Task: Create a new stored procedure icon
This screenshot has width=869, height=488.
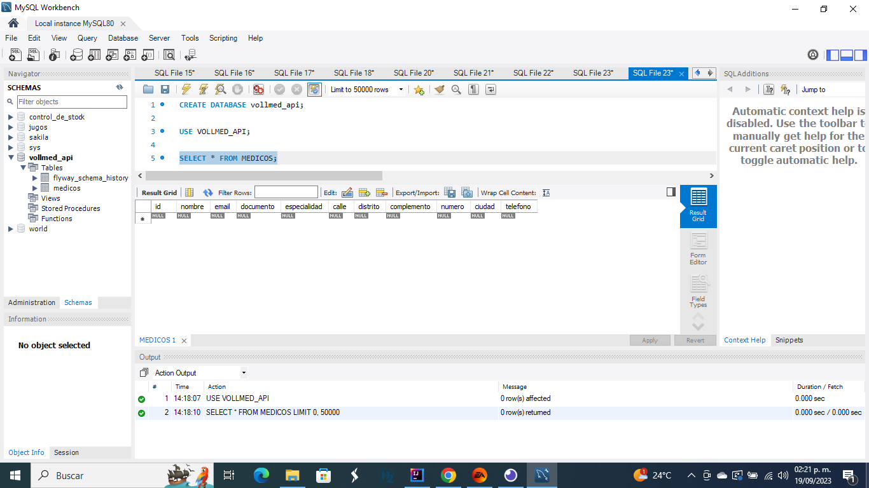Action: pos(130,55)
